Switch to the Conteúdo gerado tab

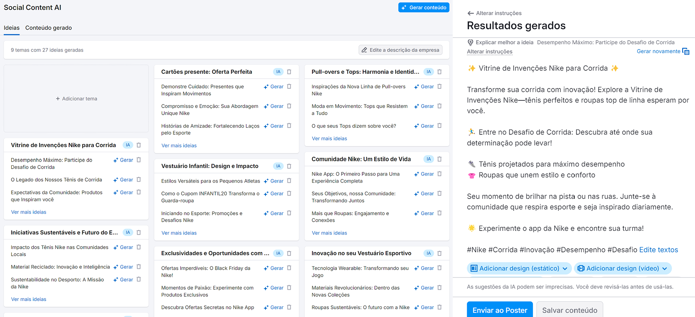[x=48, y=28]
